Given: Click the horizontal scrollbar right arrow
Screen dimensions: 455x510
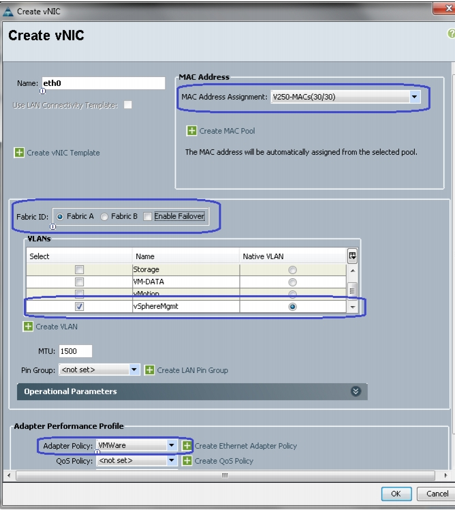Looking at the screenshot, I should (445, 475).
